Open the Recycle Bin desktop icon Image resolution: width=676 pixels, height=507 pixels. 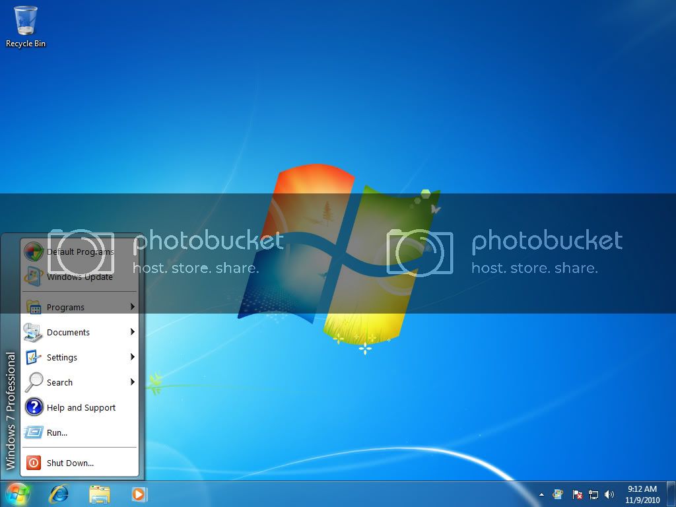[26, 26]
